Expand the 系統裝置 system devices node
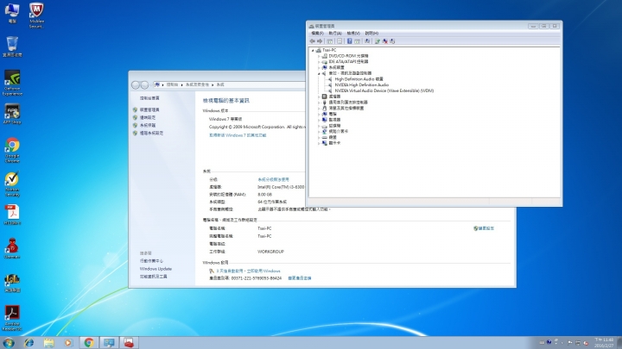Screen dimensions: 622x349 [x=319, y=68]
